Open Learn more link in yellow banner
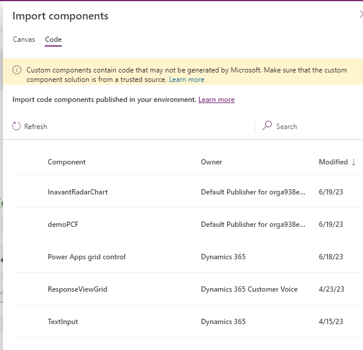 click(187, 80)
